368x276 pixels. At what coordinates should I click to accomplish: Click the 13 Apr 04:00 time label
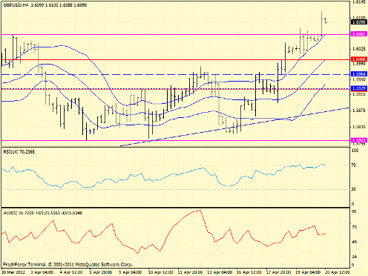220,272
